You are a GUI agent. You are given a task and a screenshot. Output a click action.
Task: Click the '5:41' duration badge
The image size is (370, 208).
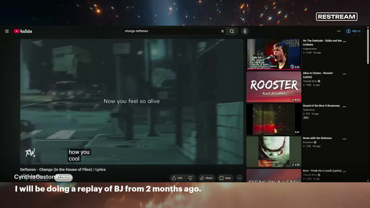coord(297,132)
